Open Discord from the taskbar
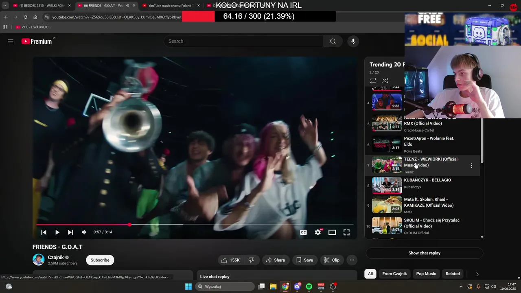This screenshot has width=521, height=293. [297, 286]
